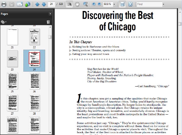Open the Pages panel gear options menu

(3, 22)
